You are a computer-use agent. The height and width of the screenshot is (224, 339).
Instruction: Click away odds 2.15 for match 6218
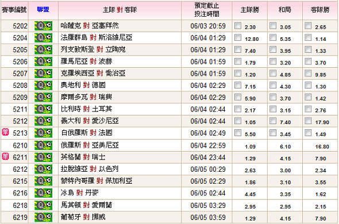tap(321, 207)
